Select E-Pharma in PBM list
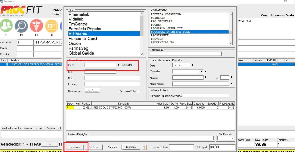Viewport: 295px width, 152px height. coord(104,34)
